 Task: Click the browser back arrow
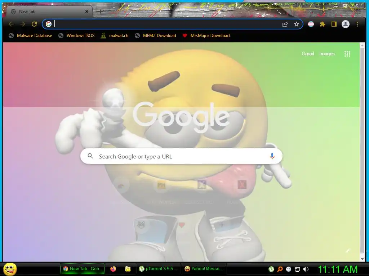(x=11, y=24)
